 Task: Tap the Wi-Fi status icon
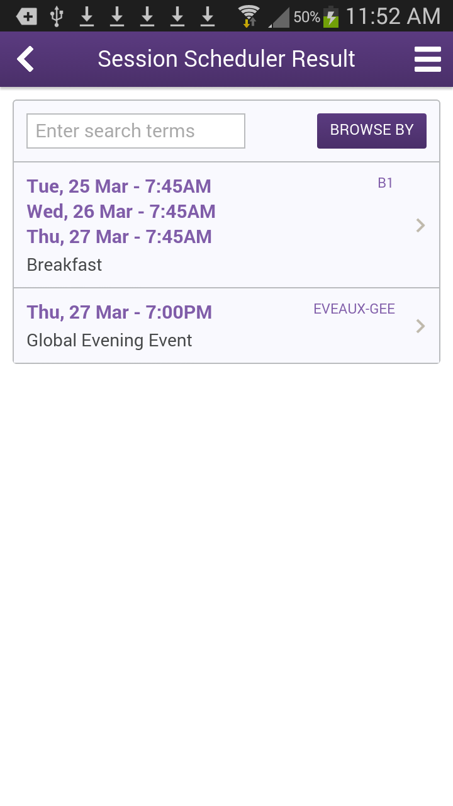coord(249,16)
